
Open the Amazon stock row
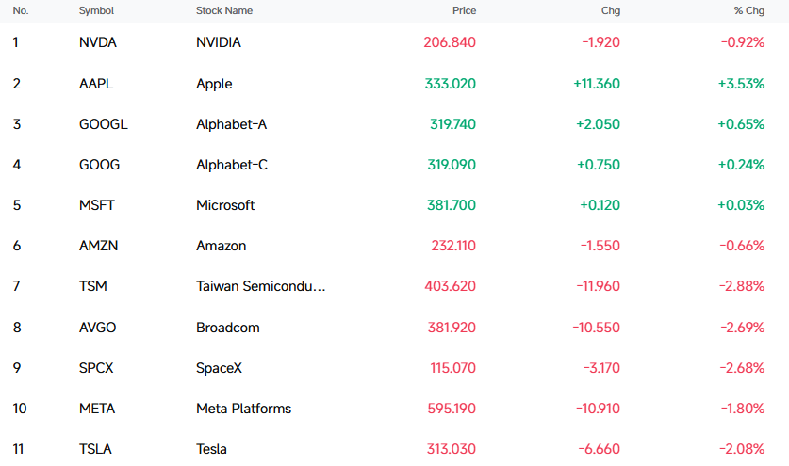tap(394, 246)
